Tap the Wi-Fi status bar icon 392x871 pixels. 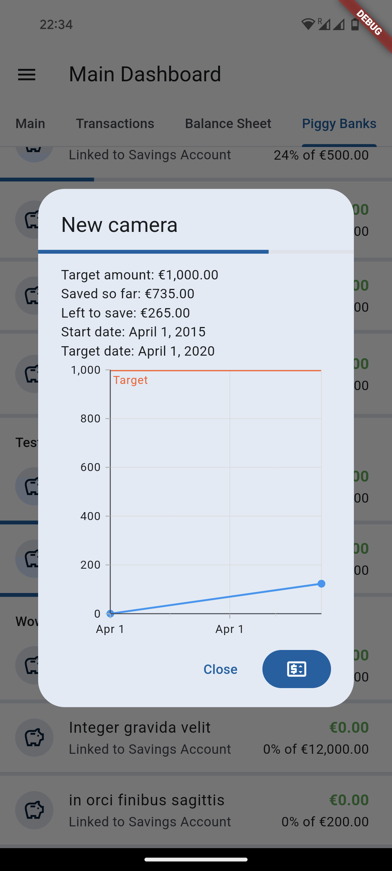[308, 24]
